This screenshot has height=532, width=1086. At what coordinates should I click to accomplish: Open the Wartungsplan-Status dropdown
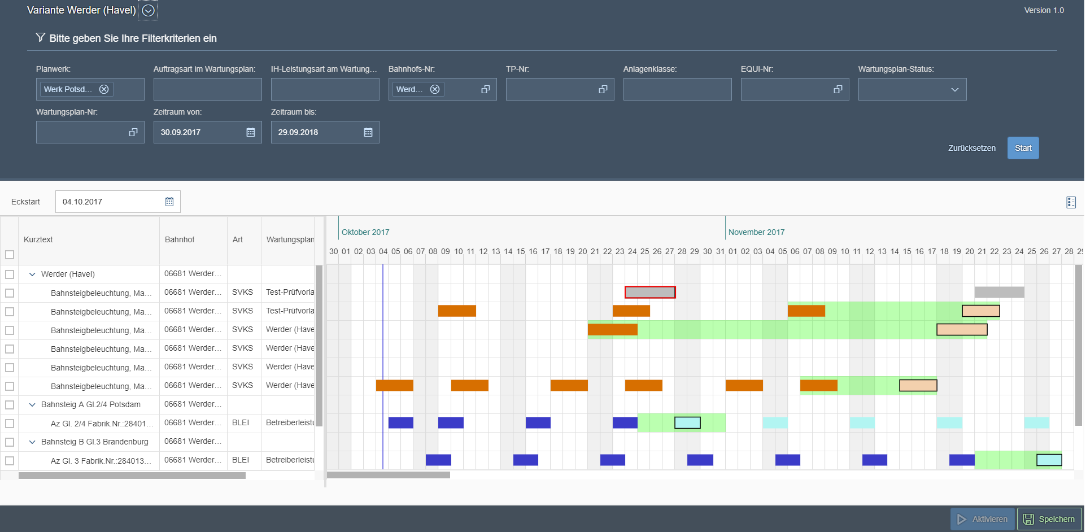coord(954,89)
